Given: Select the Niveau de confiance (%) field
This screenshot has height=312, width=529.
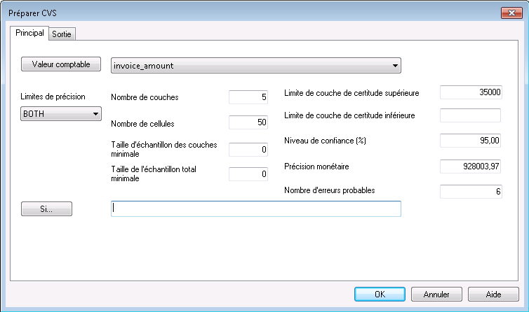Looking at the screenshot, I should pyautogui.click(x=470, y=141).
